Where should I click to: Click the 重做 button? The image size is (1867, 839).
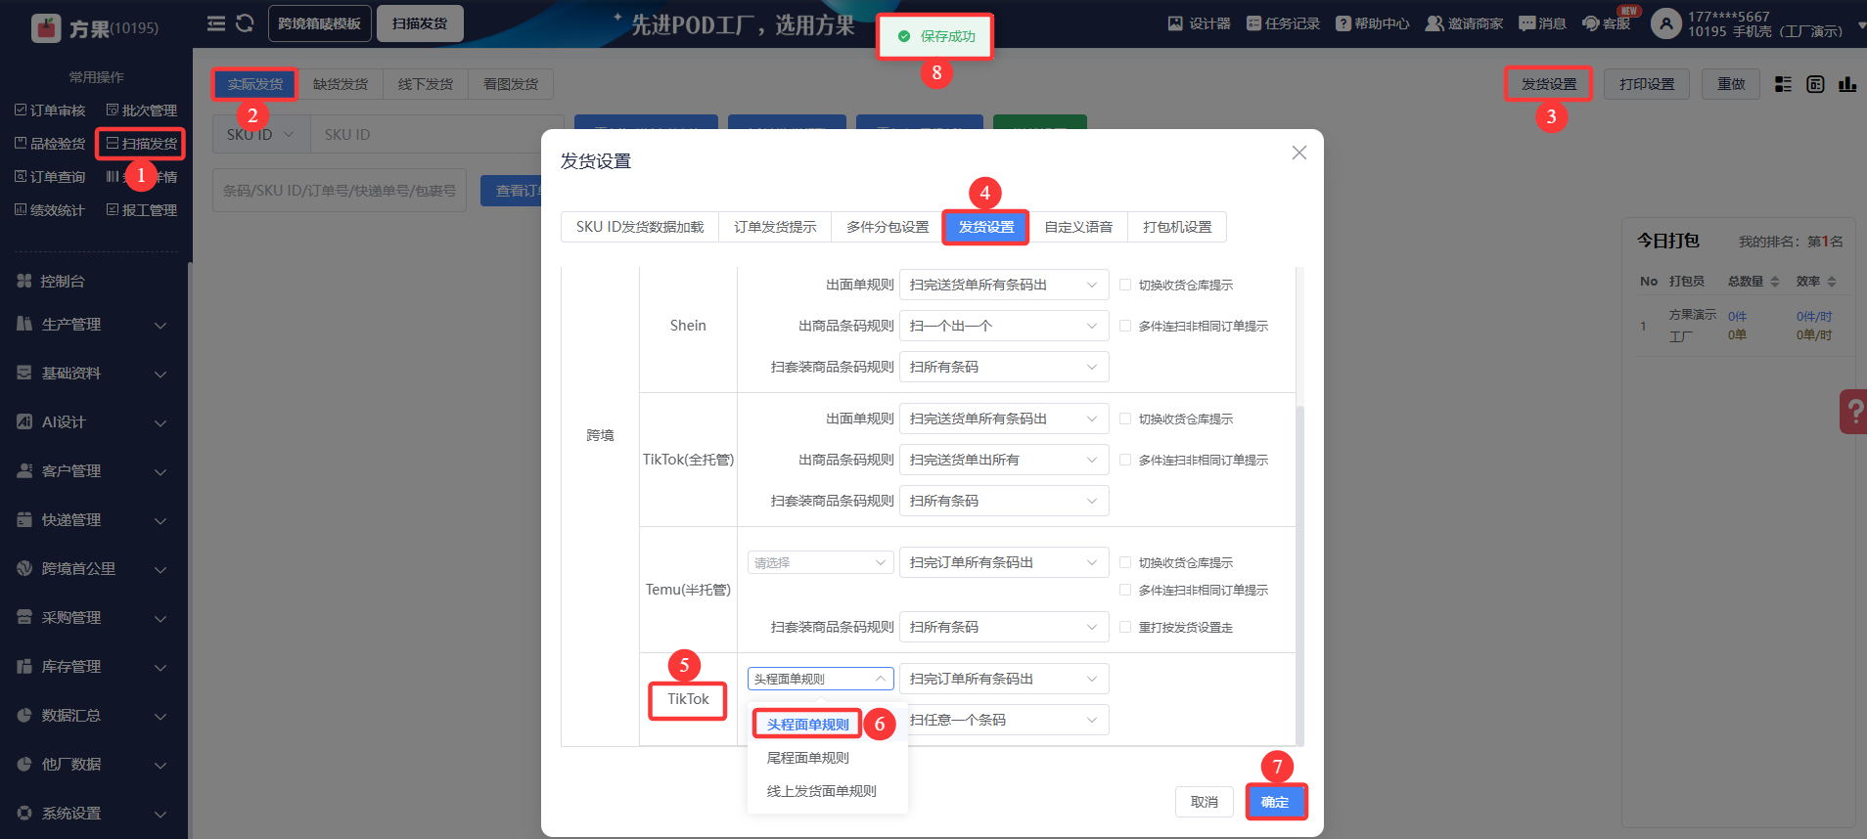point(1731,84)
